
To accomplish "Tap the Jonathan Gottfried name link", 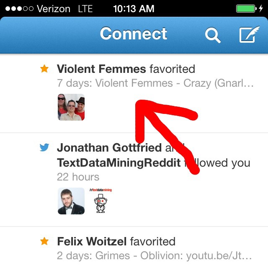I will (109, 147).
